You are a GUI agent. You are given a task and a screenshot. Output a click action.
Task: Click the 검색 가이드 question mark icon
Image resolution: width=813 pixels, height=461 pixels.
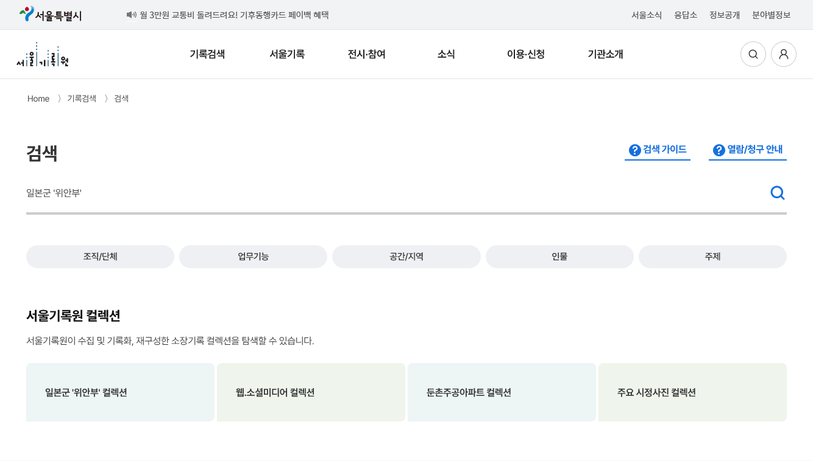(634, 150)
